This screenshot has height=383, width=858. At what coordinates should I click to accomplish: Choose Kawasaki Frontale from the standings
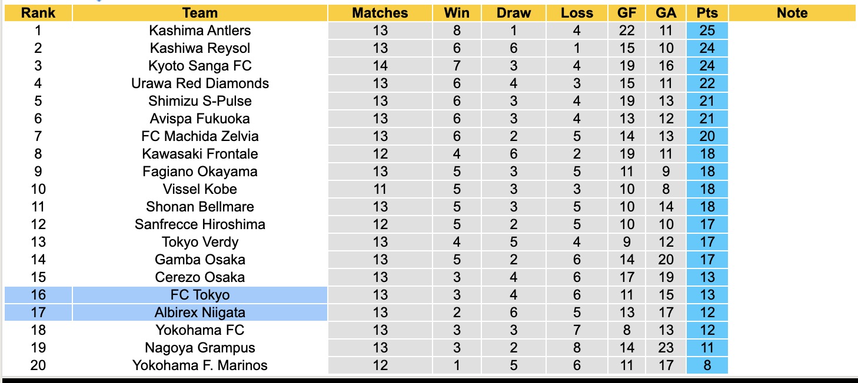pyautogui.click(x=200, y=154)
